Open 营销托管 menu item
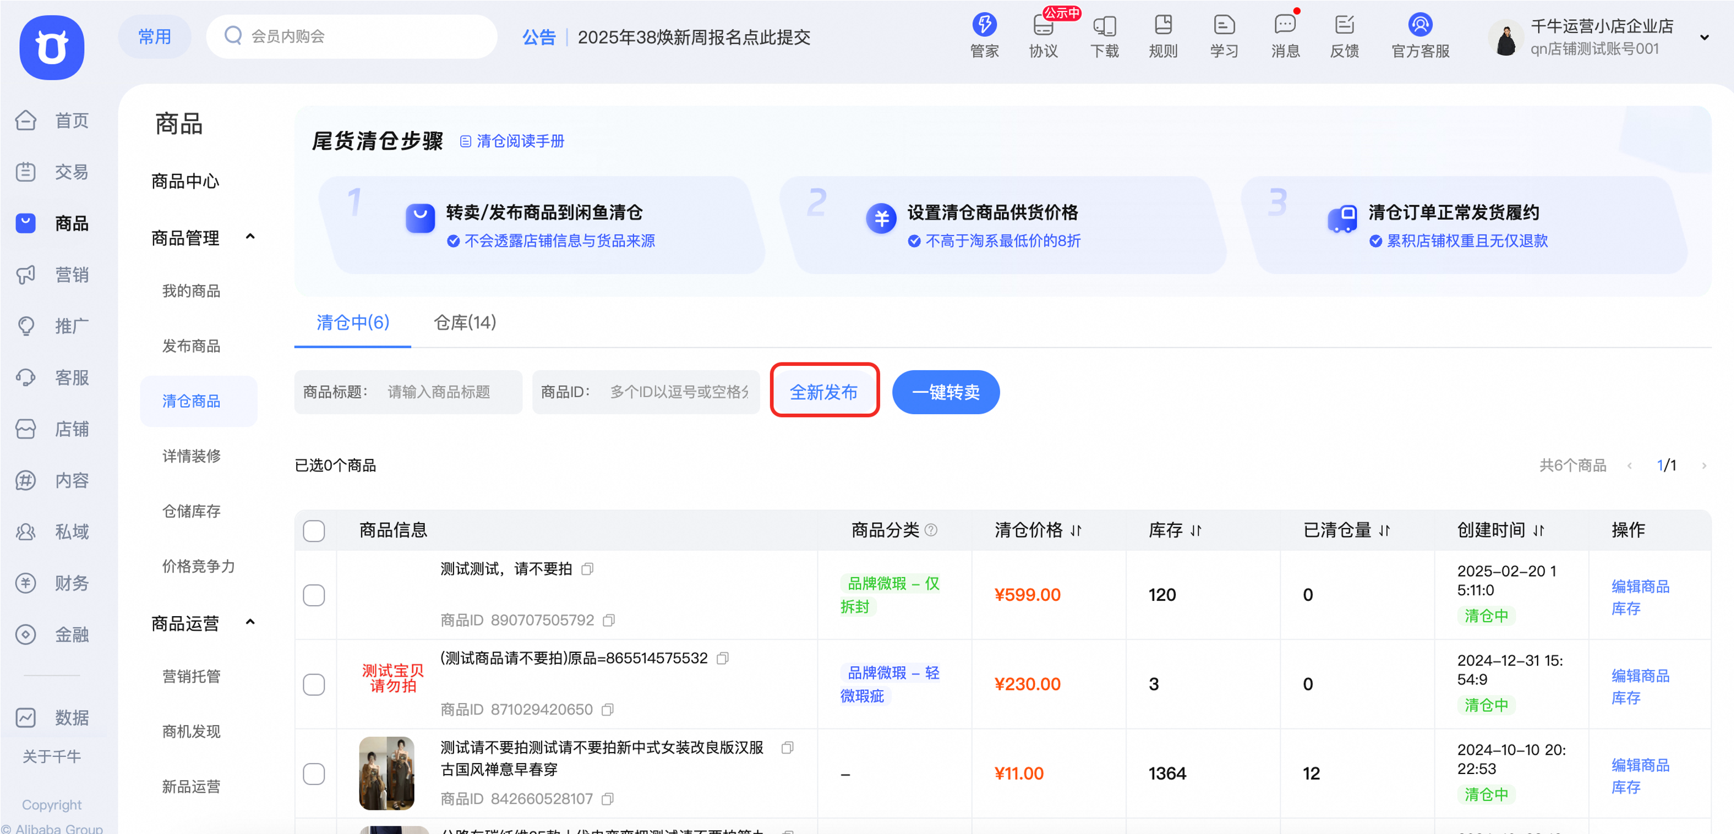The image size is (1734, 834). (x=191, y=677)
